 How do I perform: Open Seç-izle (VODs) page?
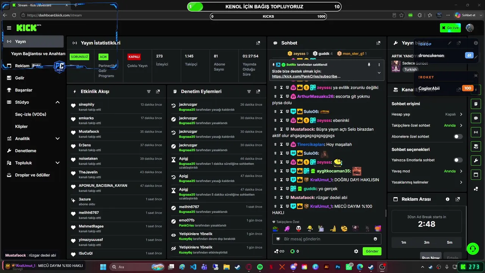click(x=31, y=115)
